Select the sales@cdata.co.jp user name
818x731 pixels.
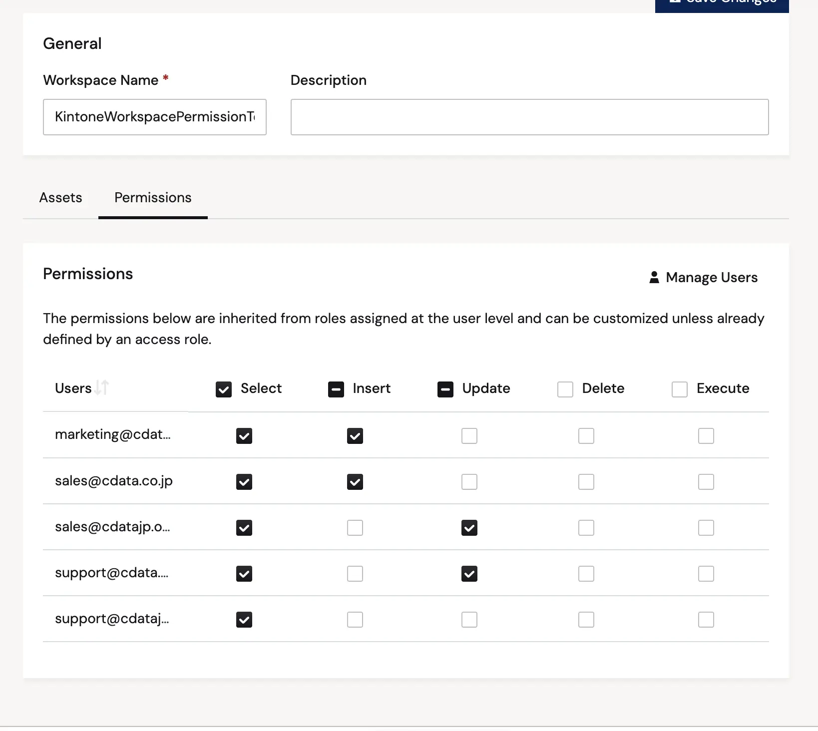click(x=114, y=480)
